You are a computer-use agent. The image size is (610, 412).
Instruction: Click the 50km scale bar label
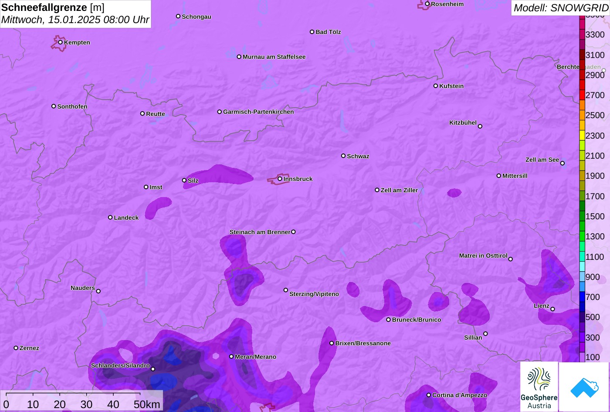pos(147,404)
